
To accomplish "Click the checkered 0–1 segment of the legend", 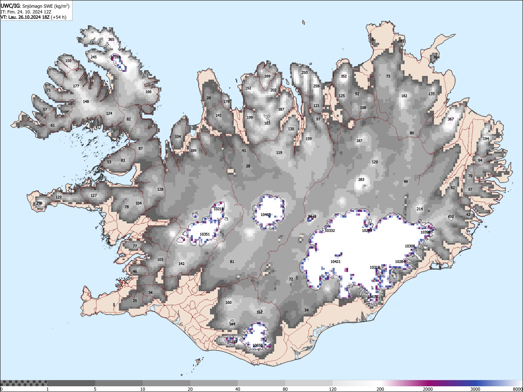I will coord(24,383).
